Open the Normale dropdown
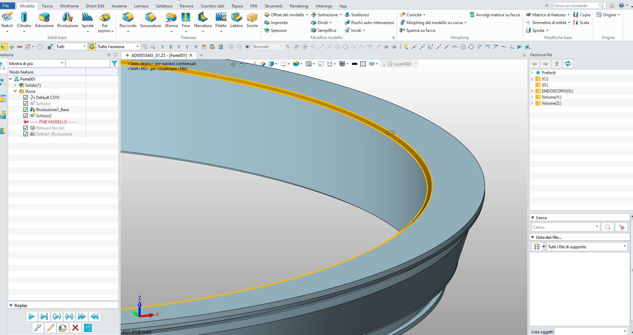 (267, 47)
